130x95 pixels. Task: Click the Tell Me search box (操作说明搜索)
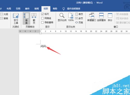(74, 9)
